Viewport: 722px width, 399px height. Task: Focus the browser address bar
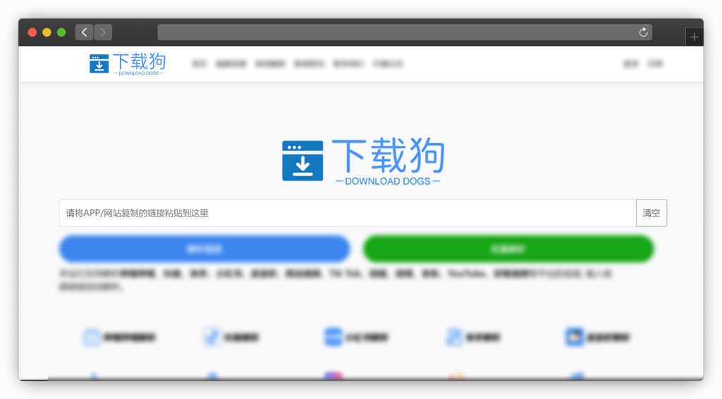pos(405,32)
